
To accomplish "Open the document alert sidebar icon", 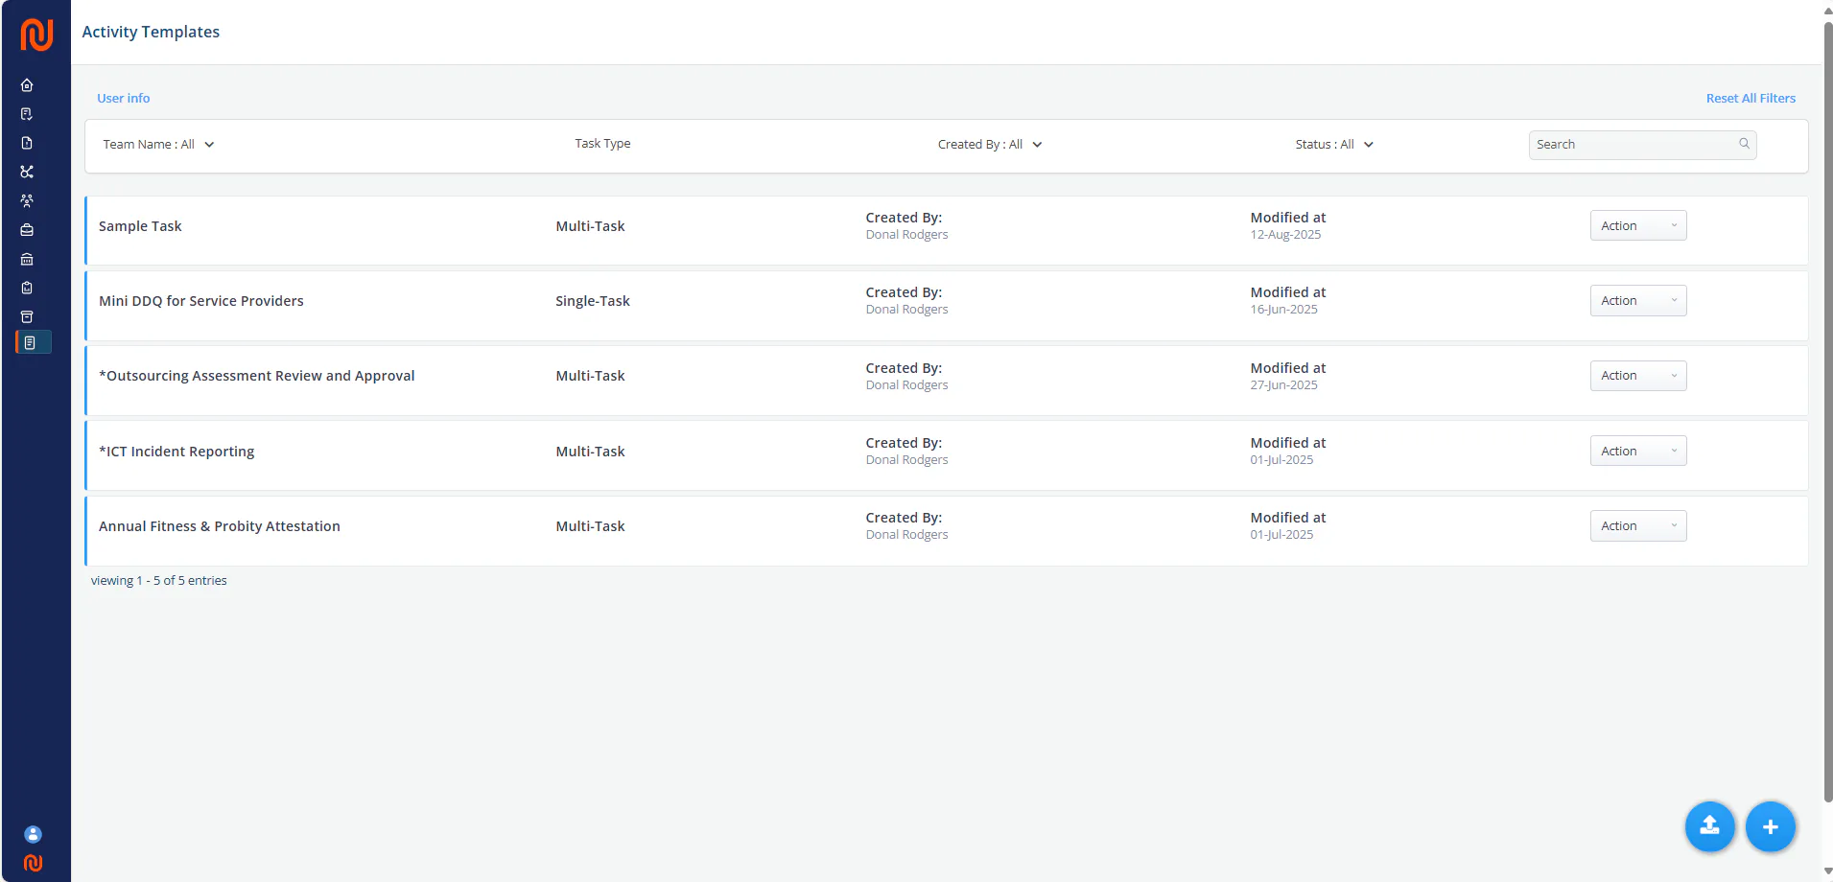I will pyautogui.click(x=27, y=143).
